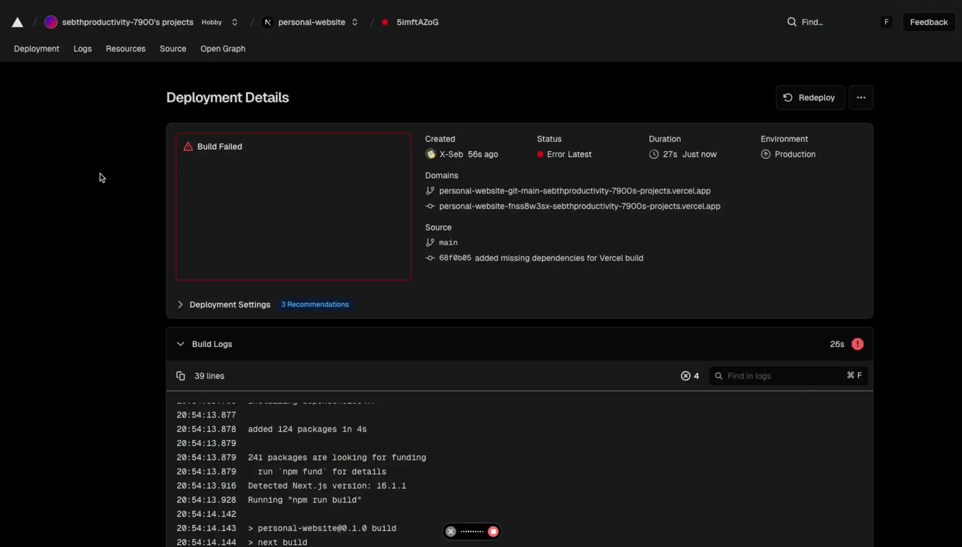Switch to the Logs tab

point(83,49)
